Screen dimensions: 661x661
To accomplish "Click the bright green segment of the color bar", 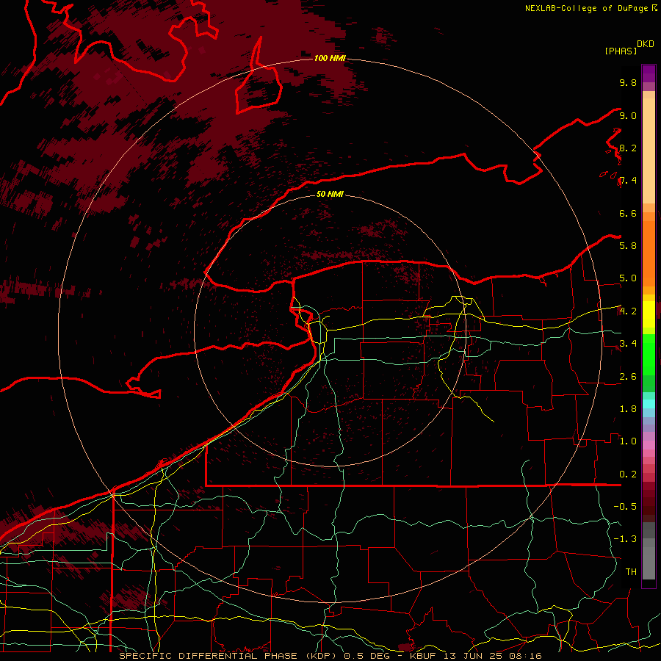I will pyautogui.click(x=649, y=354).
